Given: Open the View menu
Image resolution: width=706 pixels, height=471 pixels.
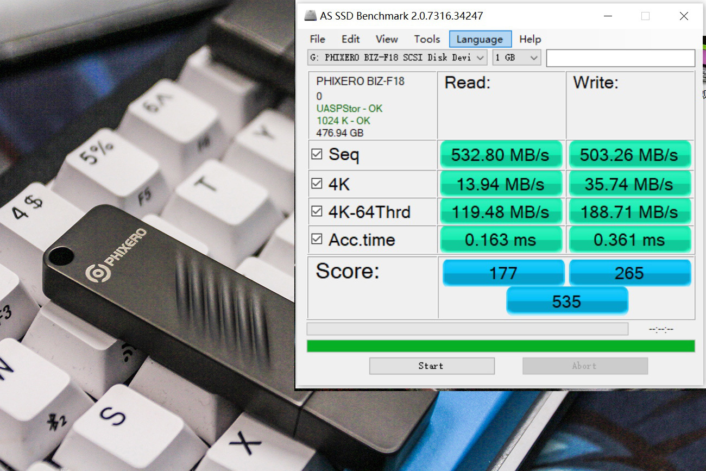Looking at the screenshot, I should tap(387, 39).
